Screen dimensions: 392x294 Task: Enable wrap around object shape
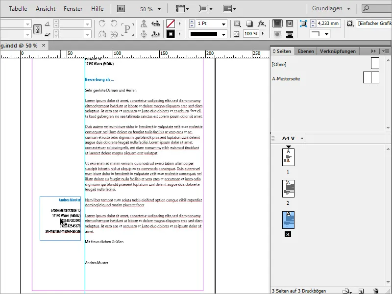pyautogui.click(x=277, y=34)
